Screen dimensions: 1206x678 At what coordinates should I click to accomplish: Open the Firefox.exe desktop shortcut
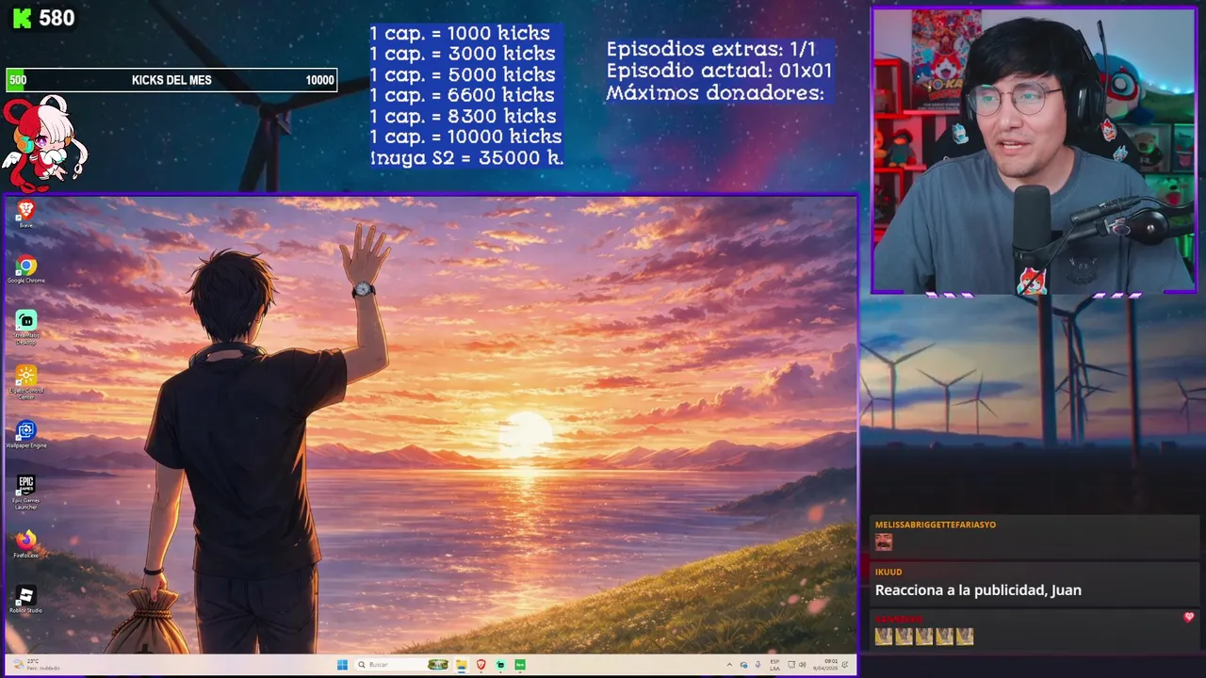(x=26, y=544)
